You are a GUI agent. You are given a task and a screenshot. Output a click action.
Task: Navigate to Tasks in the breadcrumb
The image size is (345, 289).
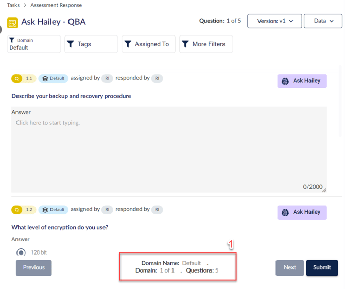point(13,5)
